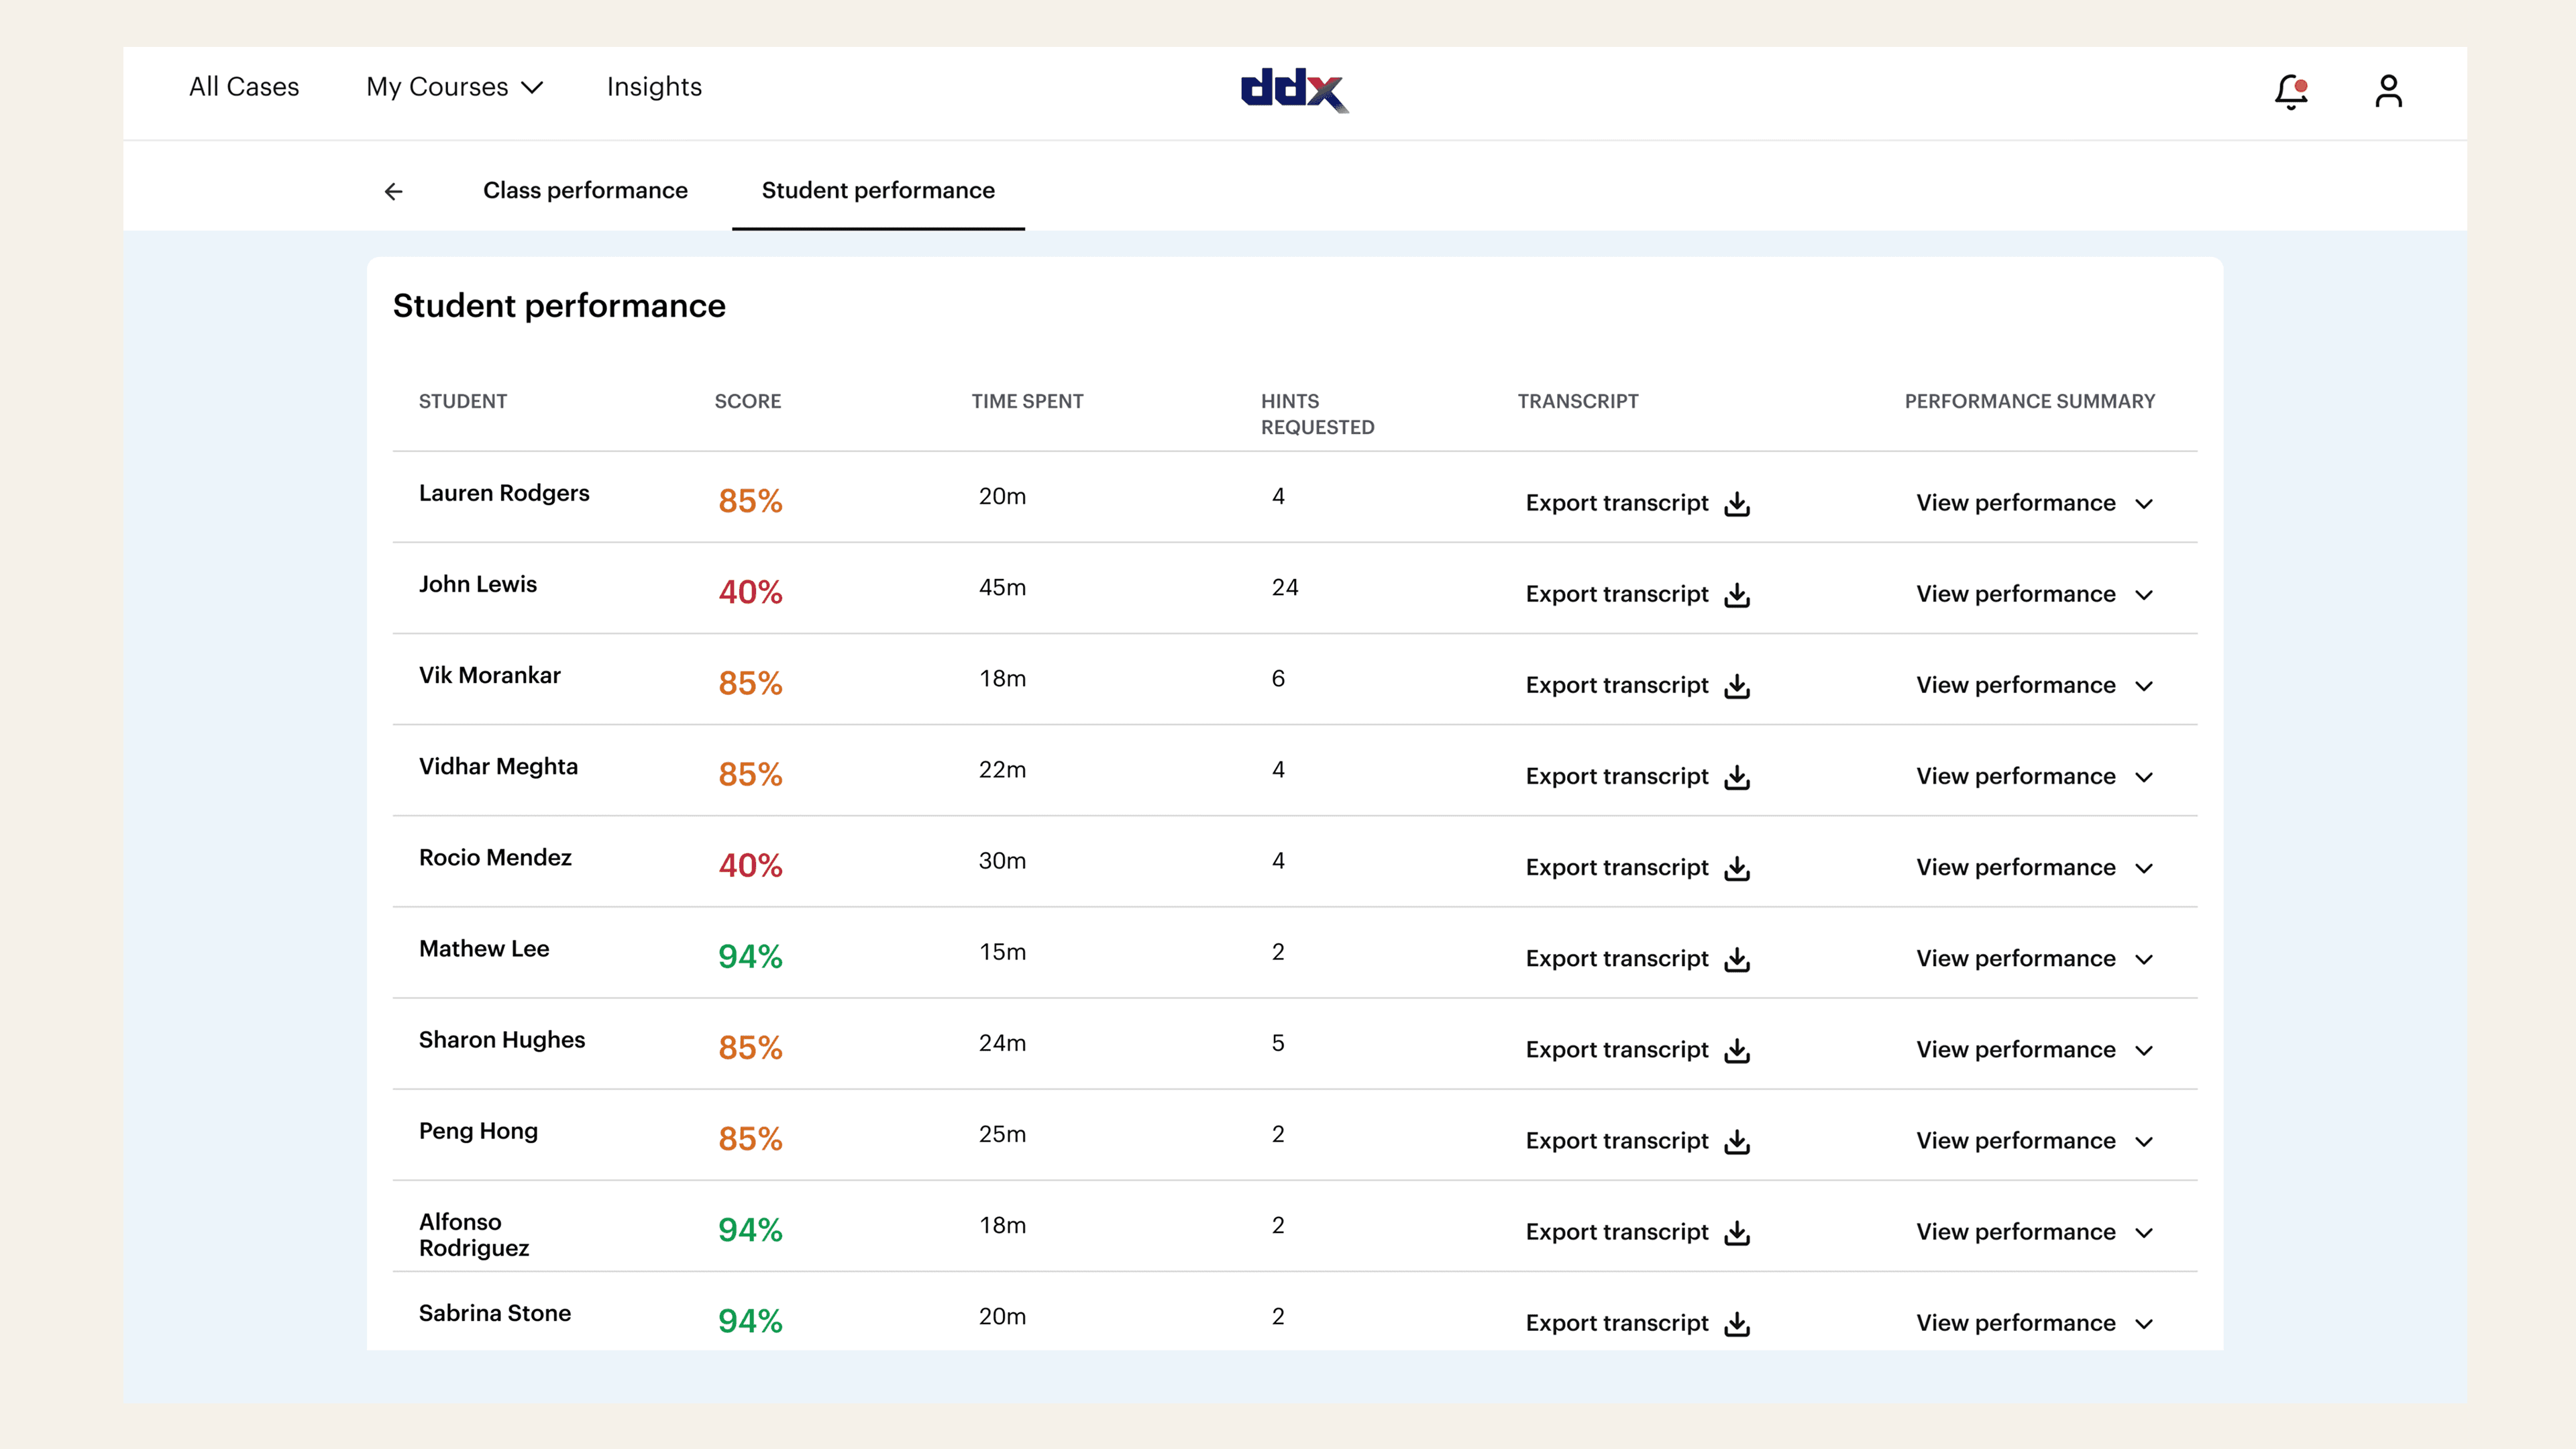Open the user profile icon
This screenshot has height=1449, width=2576.
click(x=2388, y=91)
